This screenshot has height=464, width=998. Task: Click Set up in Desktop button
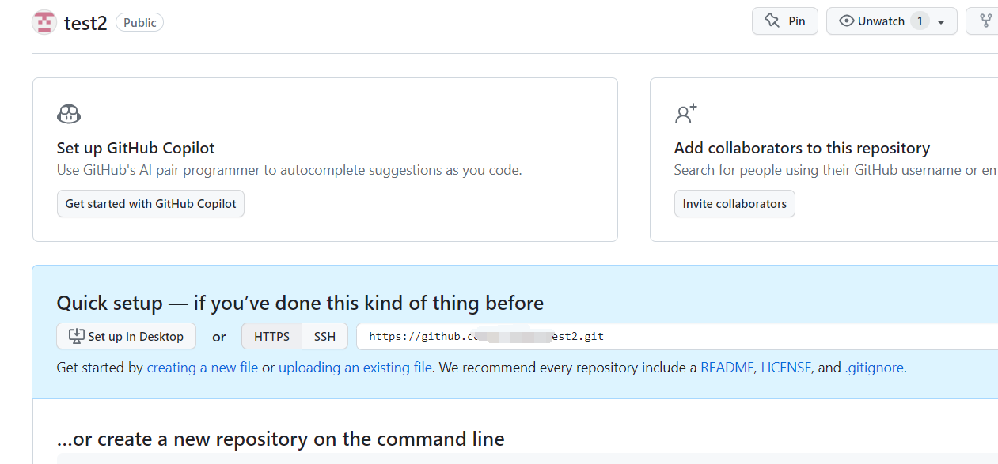[x=127, y=336]
